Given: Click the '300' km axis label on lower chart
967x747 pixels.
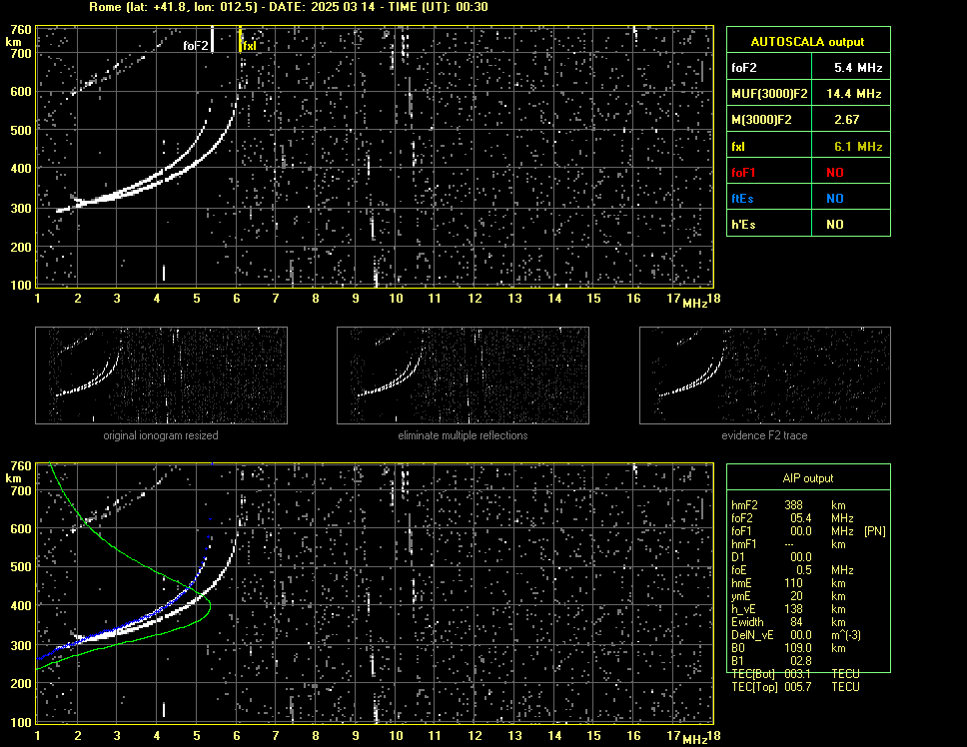Looking at the screenshot, I should pos(21,646).
